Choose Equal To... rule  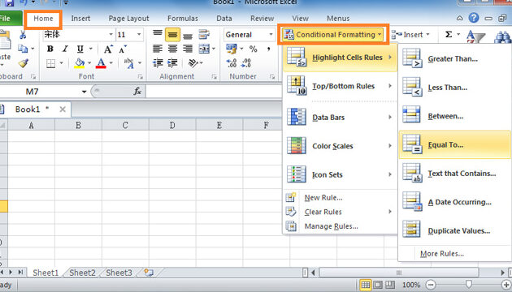[455, 144]
